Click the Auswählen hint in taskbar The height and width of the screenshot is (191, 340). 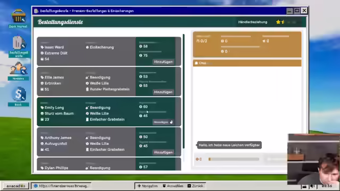(x=173, y=186)
